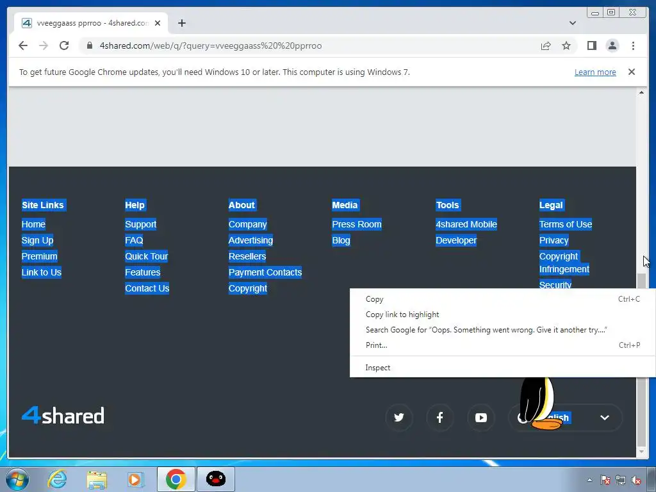Open the Terms of Use link
This screenshot has height=492, width=656.
[566, 224]
